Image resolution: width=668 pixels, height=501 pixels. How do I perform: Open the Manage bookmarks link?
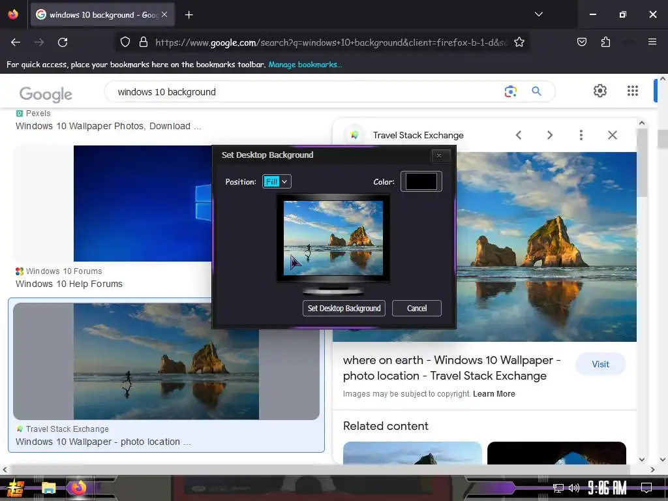pyautogui.click(x=305, y=65)
